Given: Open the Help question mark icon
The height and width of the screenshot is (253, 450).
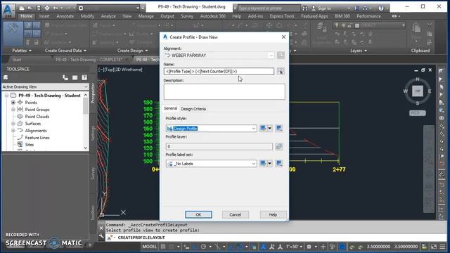Looking at the screenshot, I should click(x=381, y=8).
